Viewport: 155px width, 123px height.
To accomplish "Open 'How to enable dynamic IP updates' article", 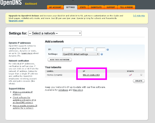I will [x=25, y=107].
